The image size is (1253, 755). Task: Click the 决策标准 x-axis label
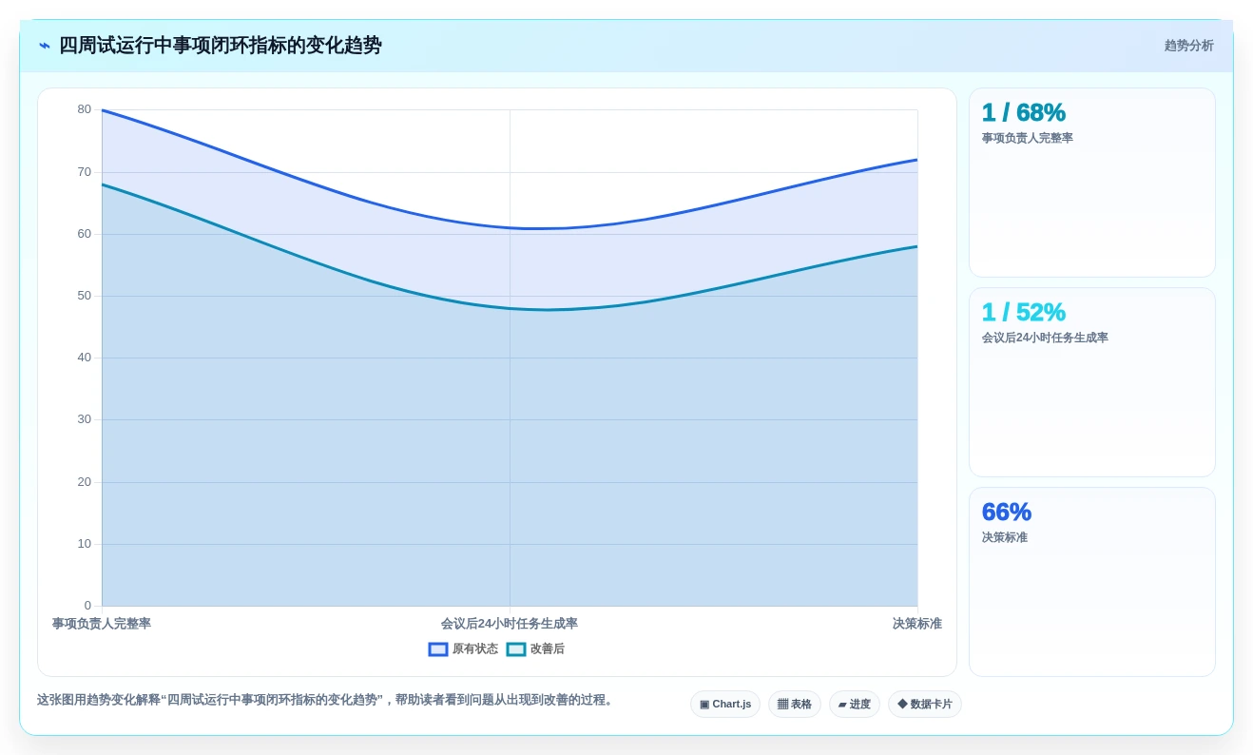click(917, 624)
